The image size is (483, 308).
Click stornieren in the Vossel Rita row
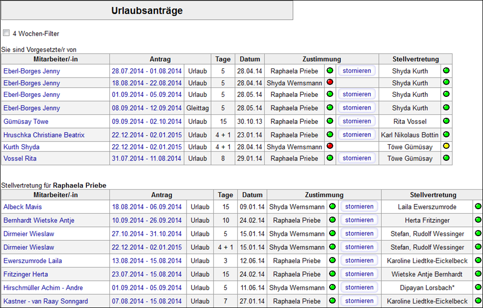point(357,158)
